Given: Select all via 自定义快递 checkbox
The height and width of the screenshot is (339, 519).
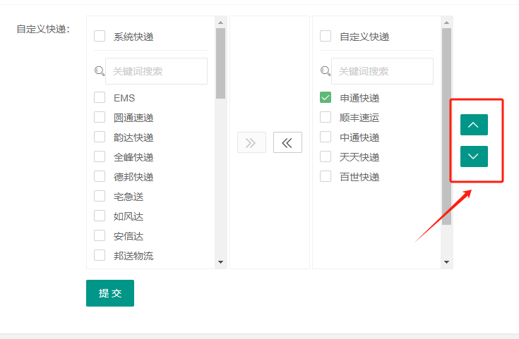Looking at the screenshot, I should click(326, 36).
